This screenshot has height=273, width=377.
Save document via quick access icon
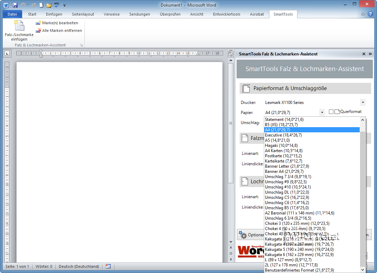point(15,5)
